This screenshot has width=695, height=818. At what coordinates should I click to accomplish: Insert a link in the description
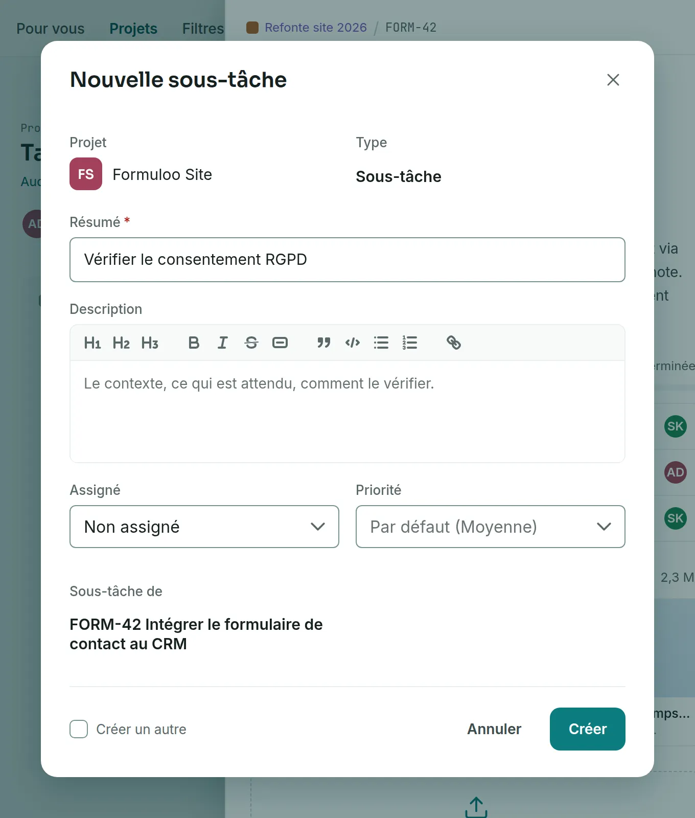click(x=453, y=343)
